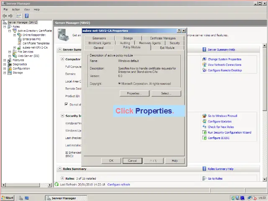Open the Action menu
Viewport: 268px width, 201px height.
click(16, 9)
